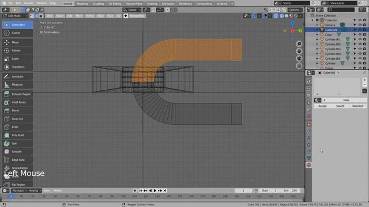Image resolution: width=369 pixels, height=207 pixels.
Task: Click the outliner search field
Action: pyautogui.click(x=341, y=10)
